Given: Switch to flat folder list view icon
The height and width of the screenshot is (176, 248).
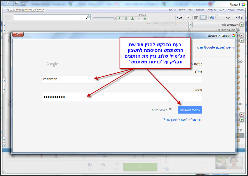Looking at the screenshot, I should pyautogui.click(x=203, y=17).
